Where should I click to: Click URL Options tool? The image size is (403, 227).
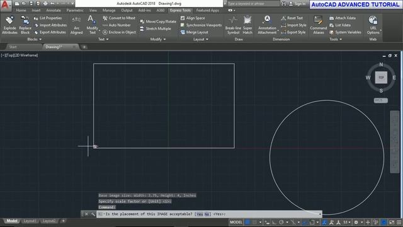click(373, 25)
